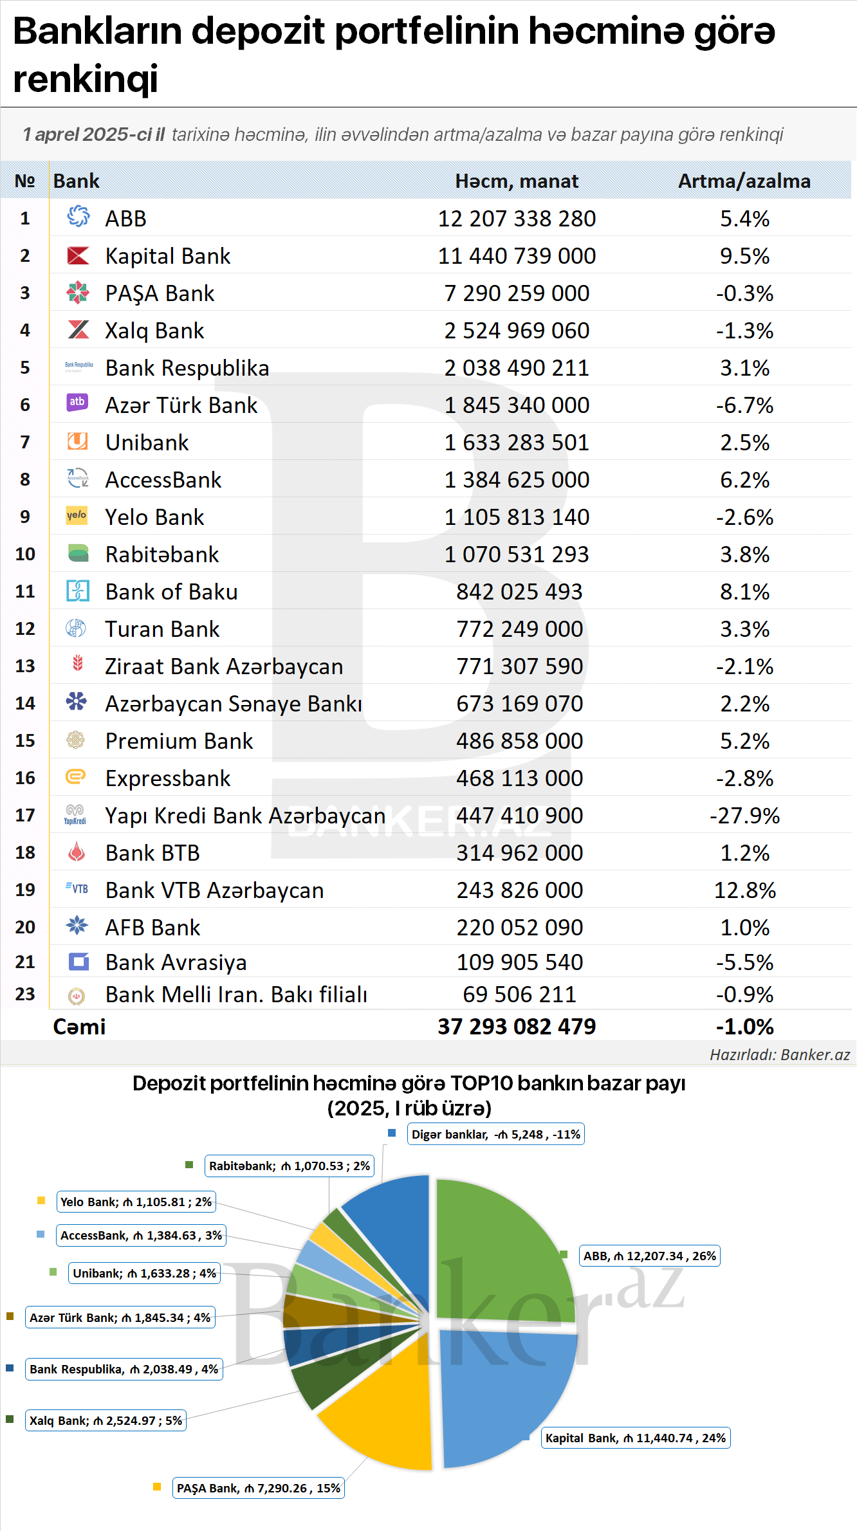The height and width of the screenshot is (1531, 857).
Task: Click the Premium Bank logo icon
Action: point(76,739)
